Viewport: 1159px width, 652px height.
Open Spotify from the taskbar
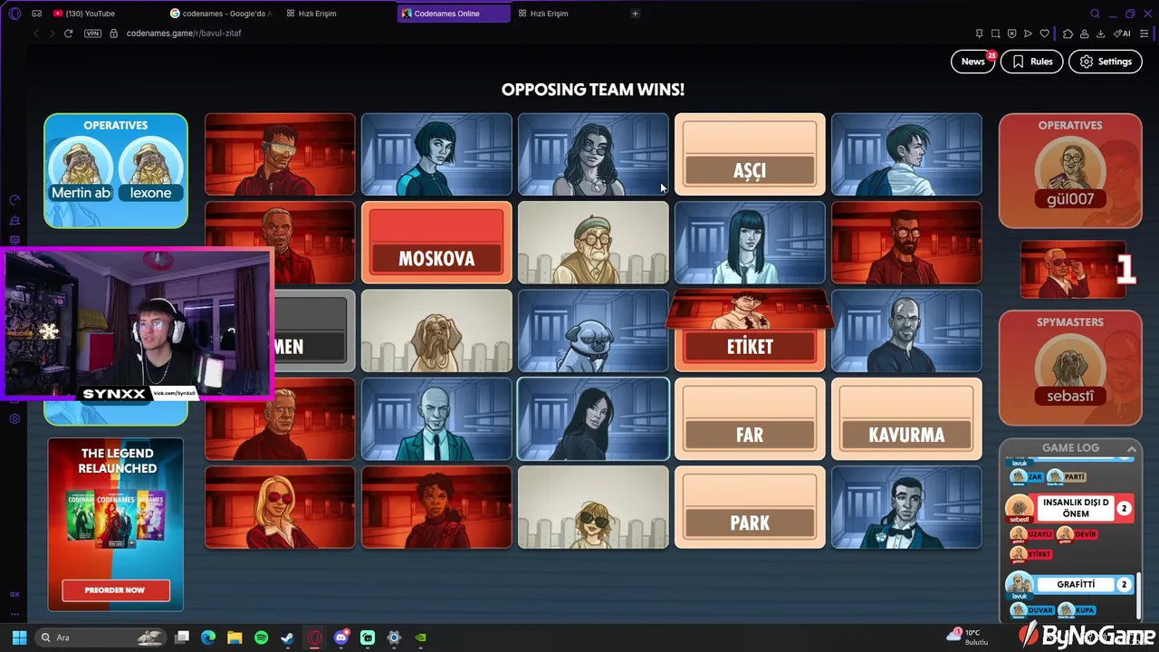tap(261, 638)
